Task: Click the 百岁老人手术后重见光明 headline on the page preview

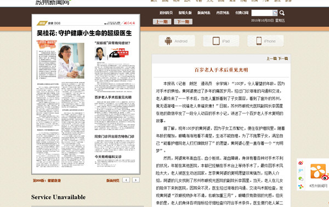Action: (113, 97)
